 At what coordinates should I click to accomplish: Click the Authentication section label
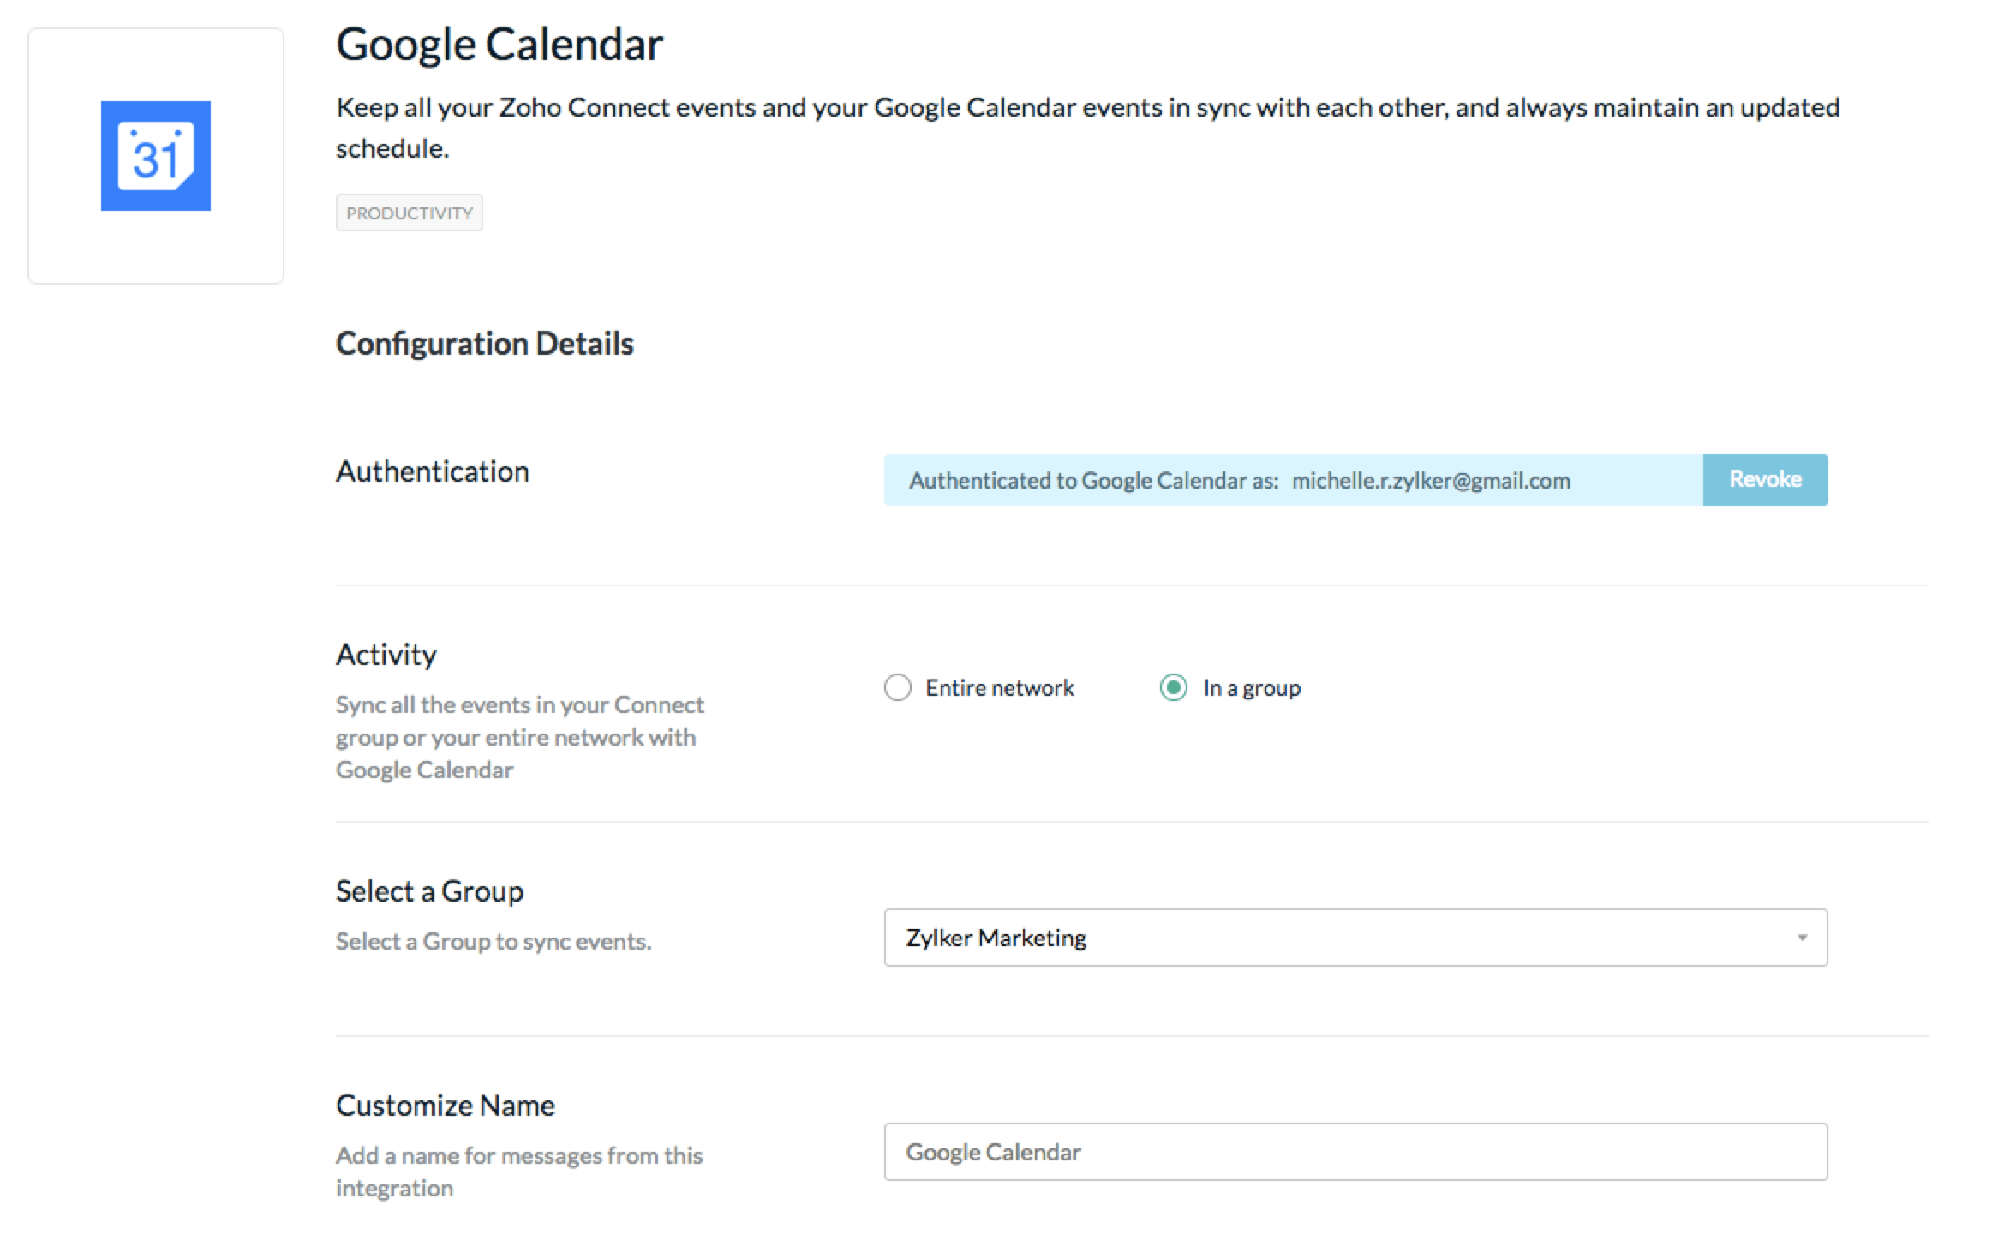(x=432, y=471)
